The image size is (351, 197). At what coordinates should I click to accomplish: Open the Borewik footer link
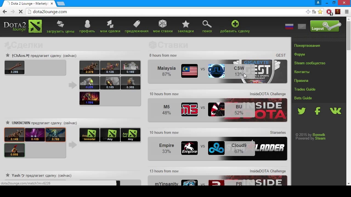pyautogui.click(x=319, y=135)
